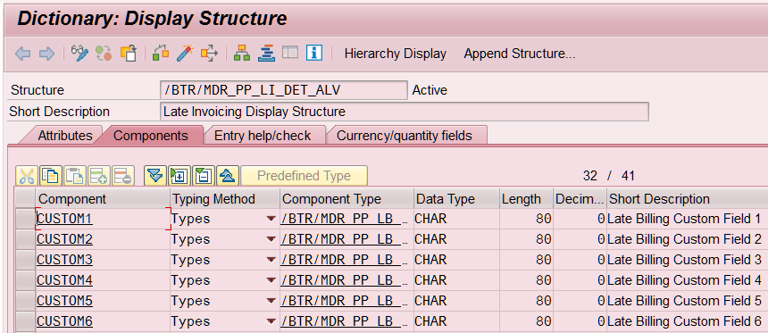This screenshot has height=333, width=768.
Task: Expand the include with the plus icon
Action: click(x=179, y=176)
